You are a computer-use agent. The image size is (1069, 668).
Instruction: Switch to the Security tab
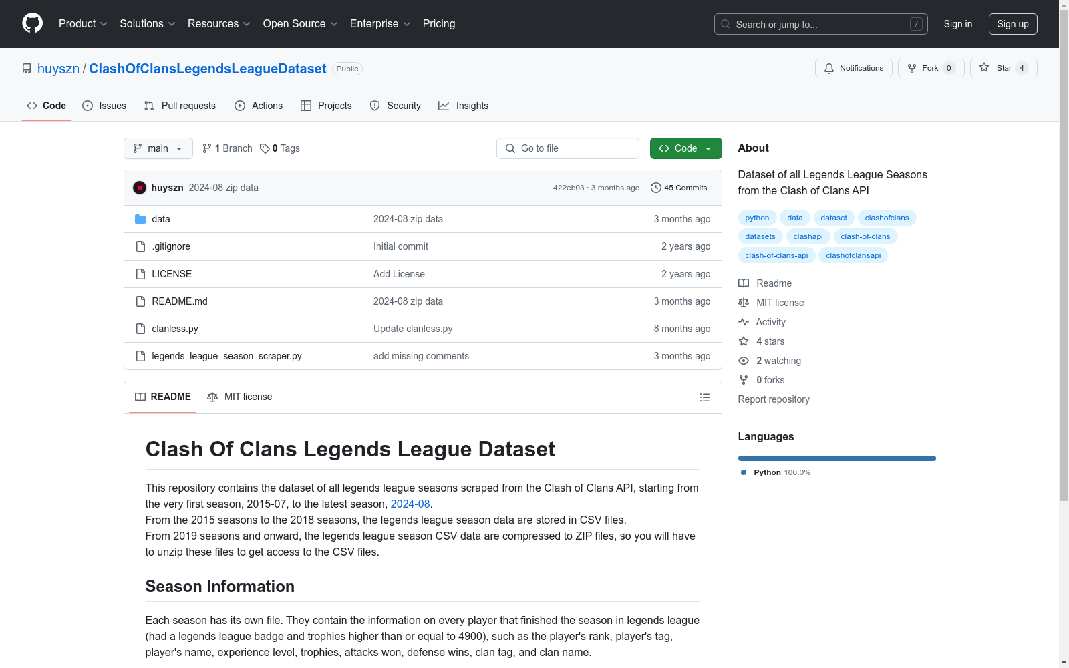(x=396, y=106)
